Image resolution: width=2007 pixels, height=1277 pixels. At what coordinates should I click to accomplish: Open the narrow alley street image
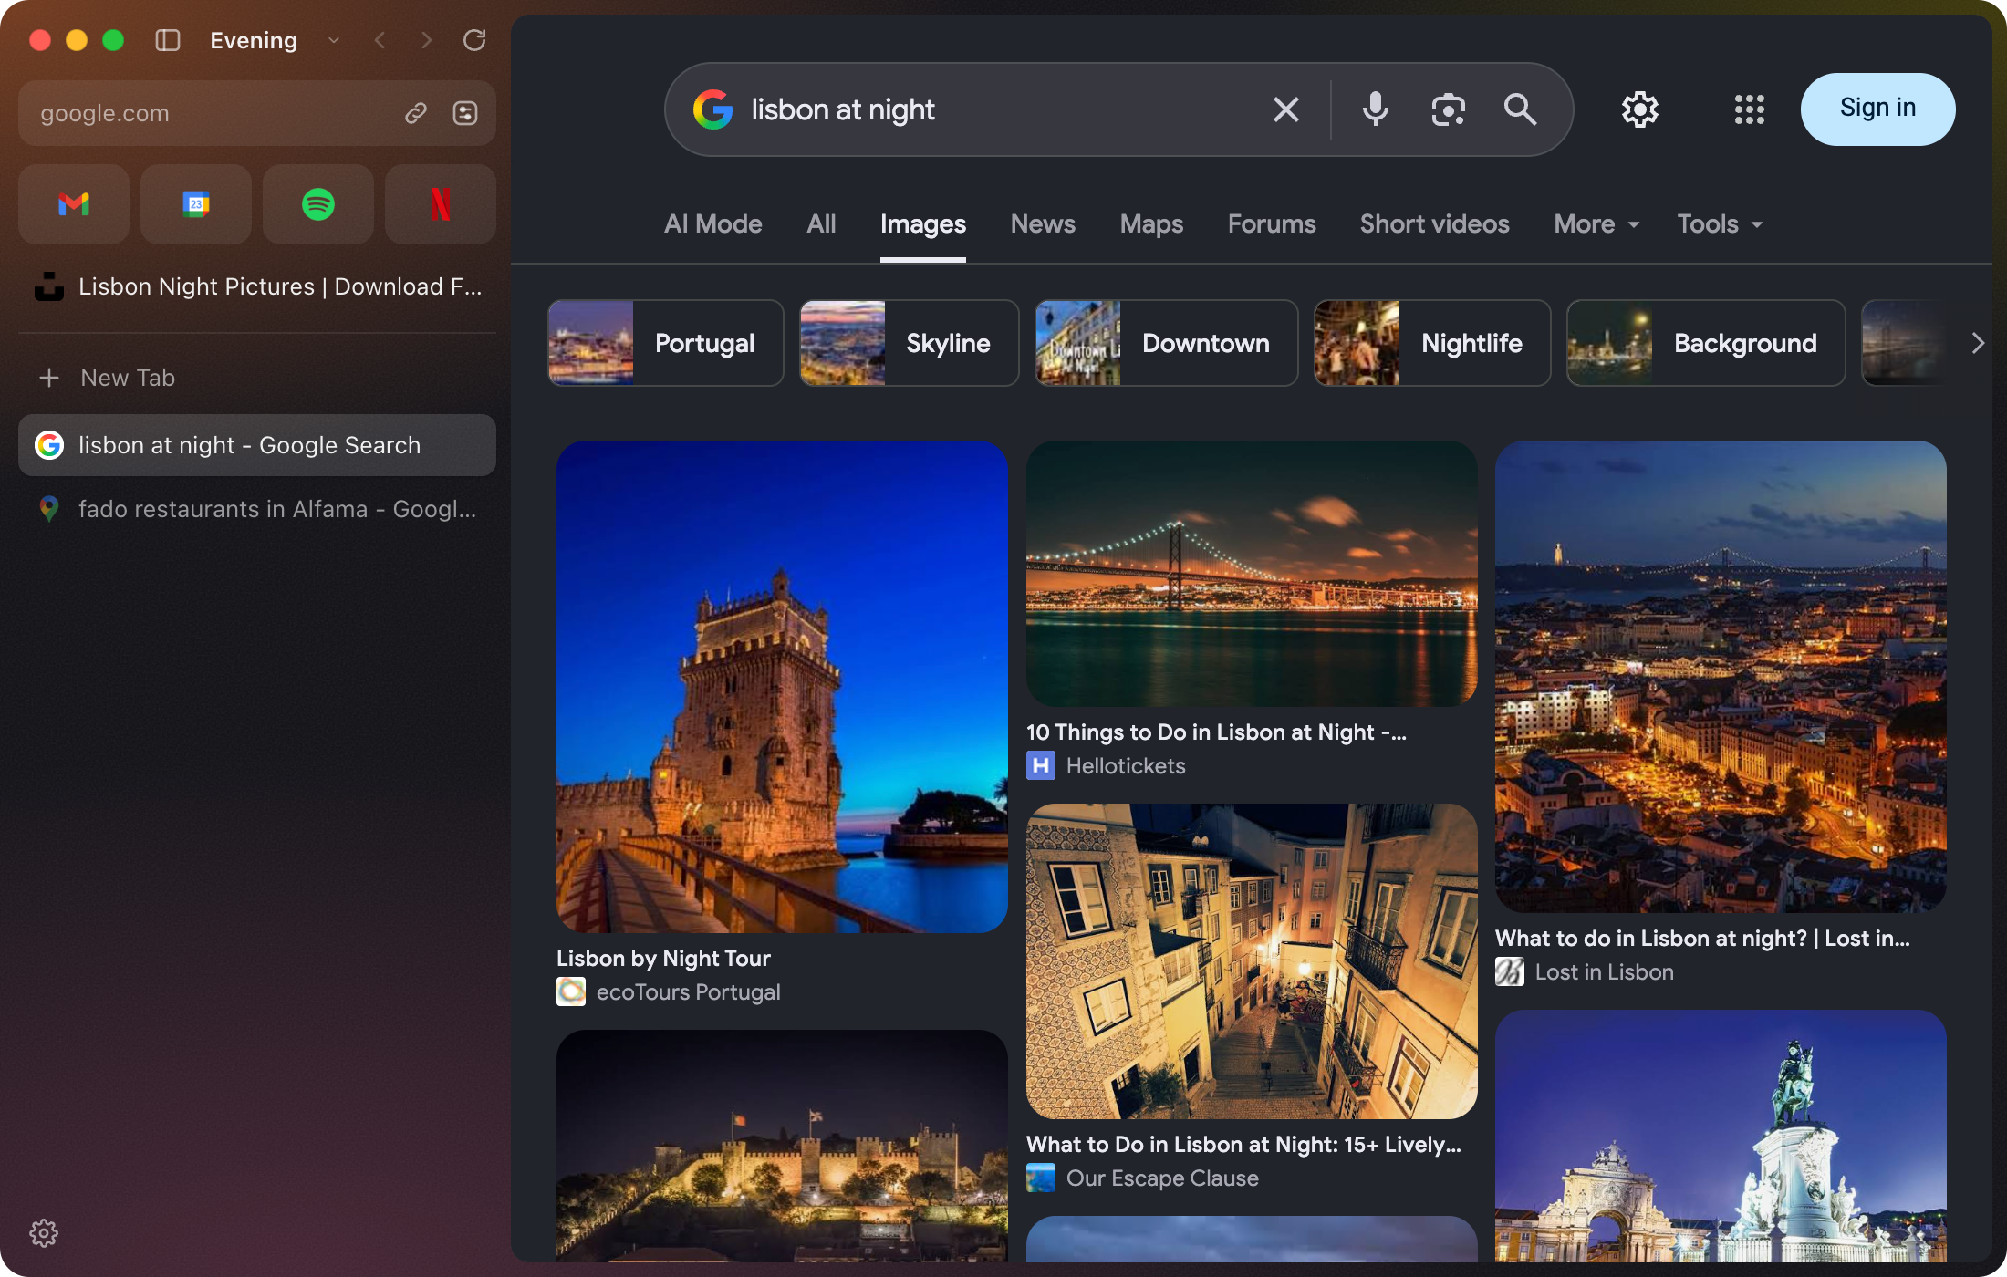pos(1252,961)
